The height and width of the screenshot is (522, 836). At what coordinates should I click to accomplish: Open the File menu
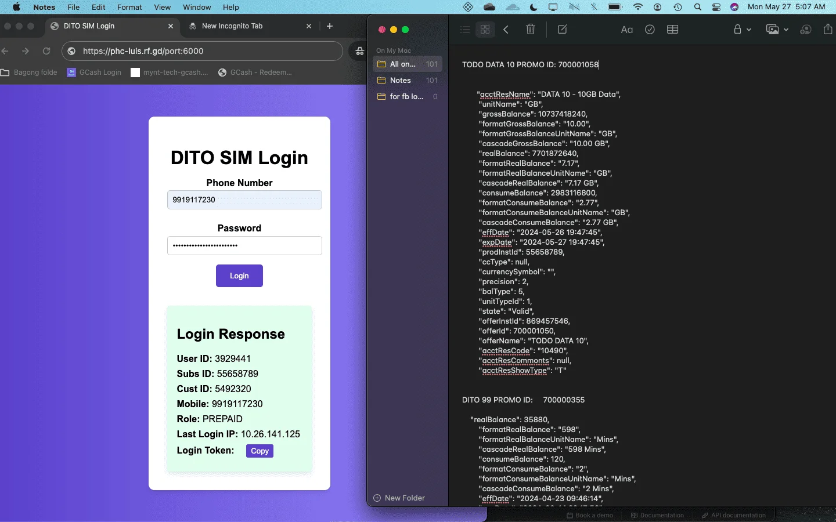point(74,7)
